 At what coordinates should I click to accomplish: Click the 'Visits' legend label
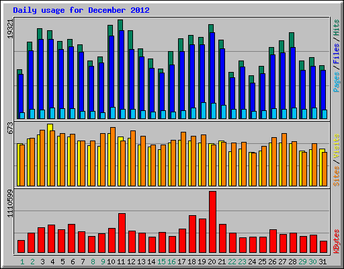337,146
